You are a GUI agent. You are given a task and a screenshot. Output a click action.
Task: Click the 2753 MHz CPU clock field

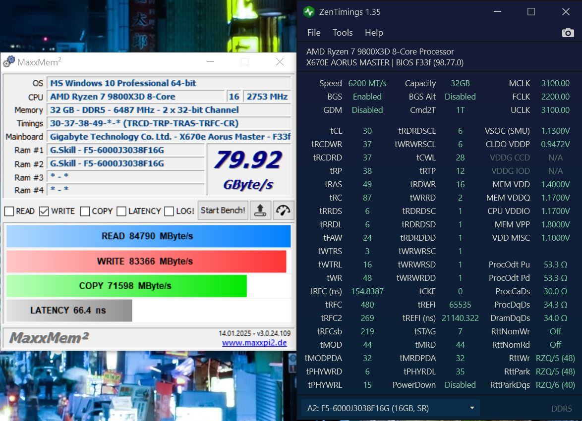click(x=267, y=97)
